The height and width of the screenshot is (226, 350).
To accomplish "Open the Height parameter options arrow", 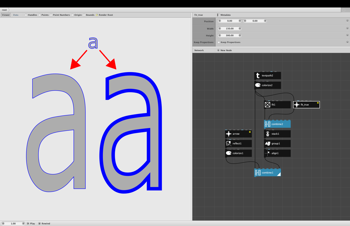I will click(347, 35).
